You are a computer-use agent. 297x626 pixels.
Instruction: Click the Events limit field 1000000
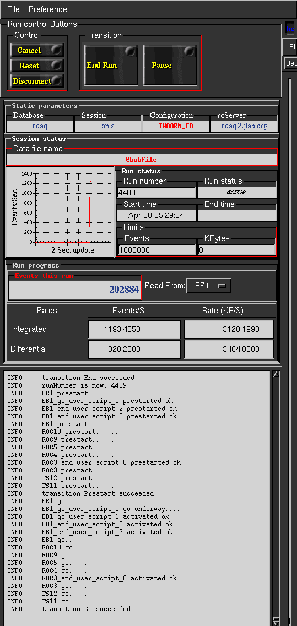[x=156, y=250]
